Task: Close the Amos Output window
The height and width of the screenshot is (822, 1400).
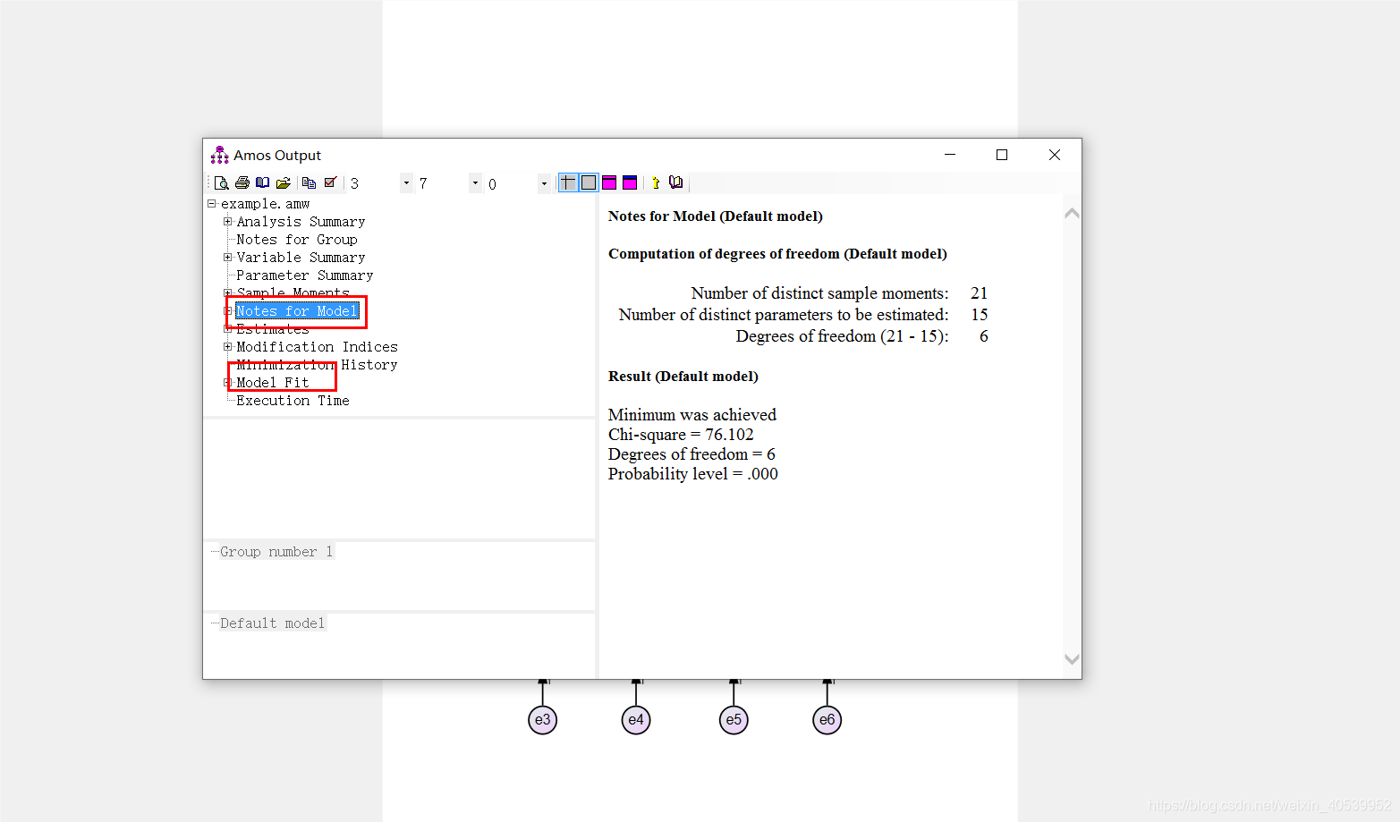Action: point(1055,155)
